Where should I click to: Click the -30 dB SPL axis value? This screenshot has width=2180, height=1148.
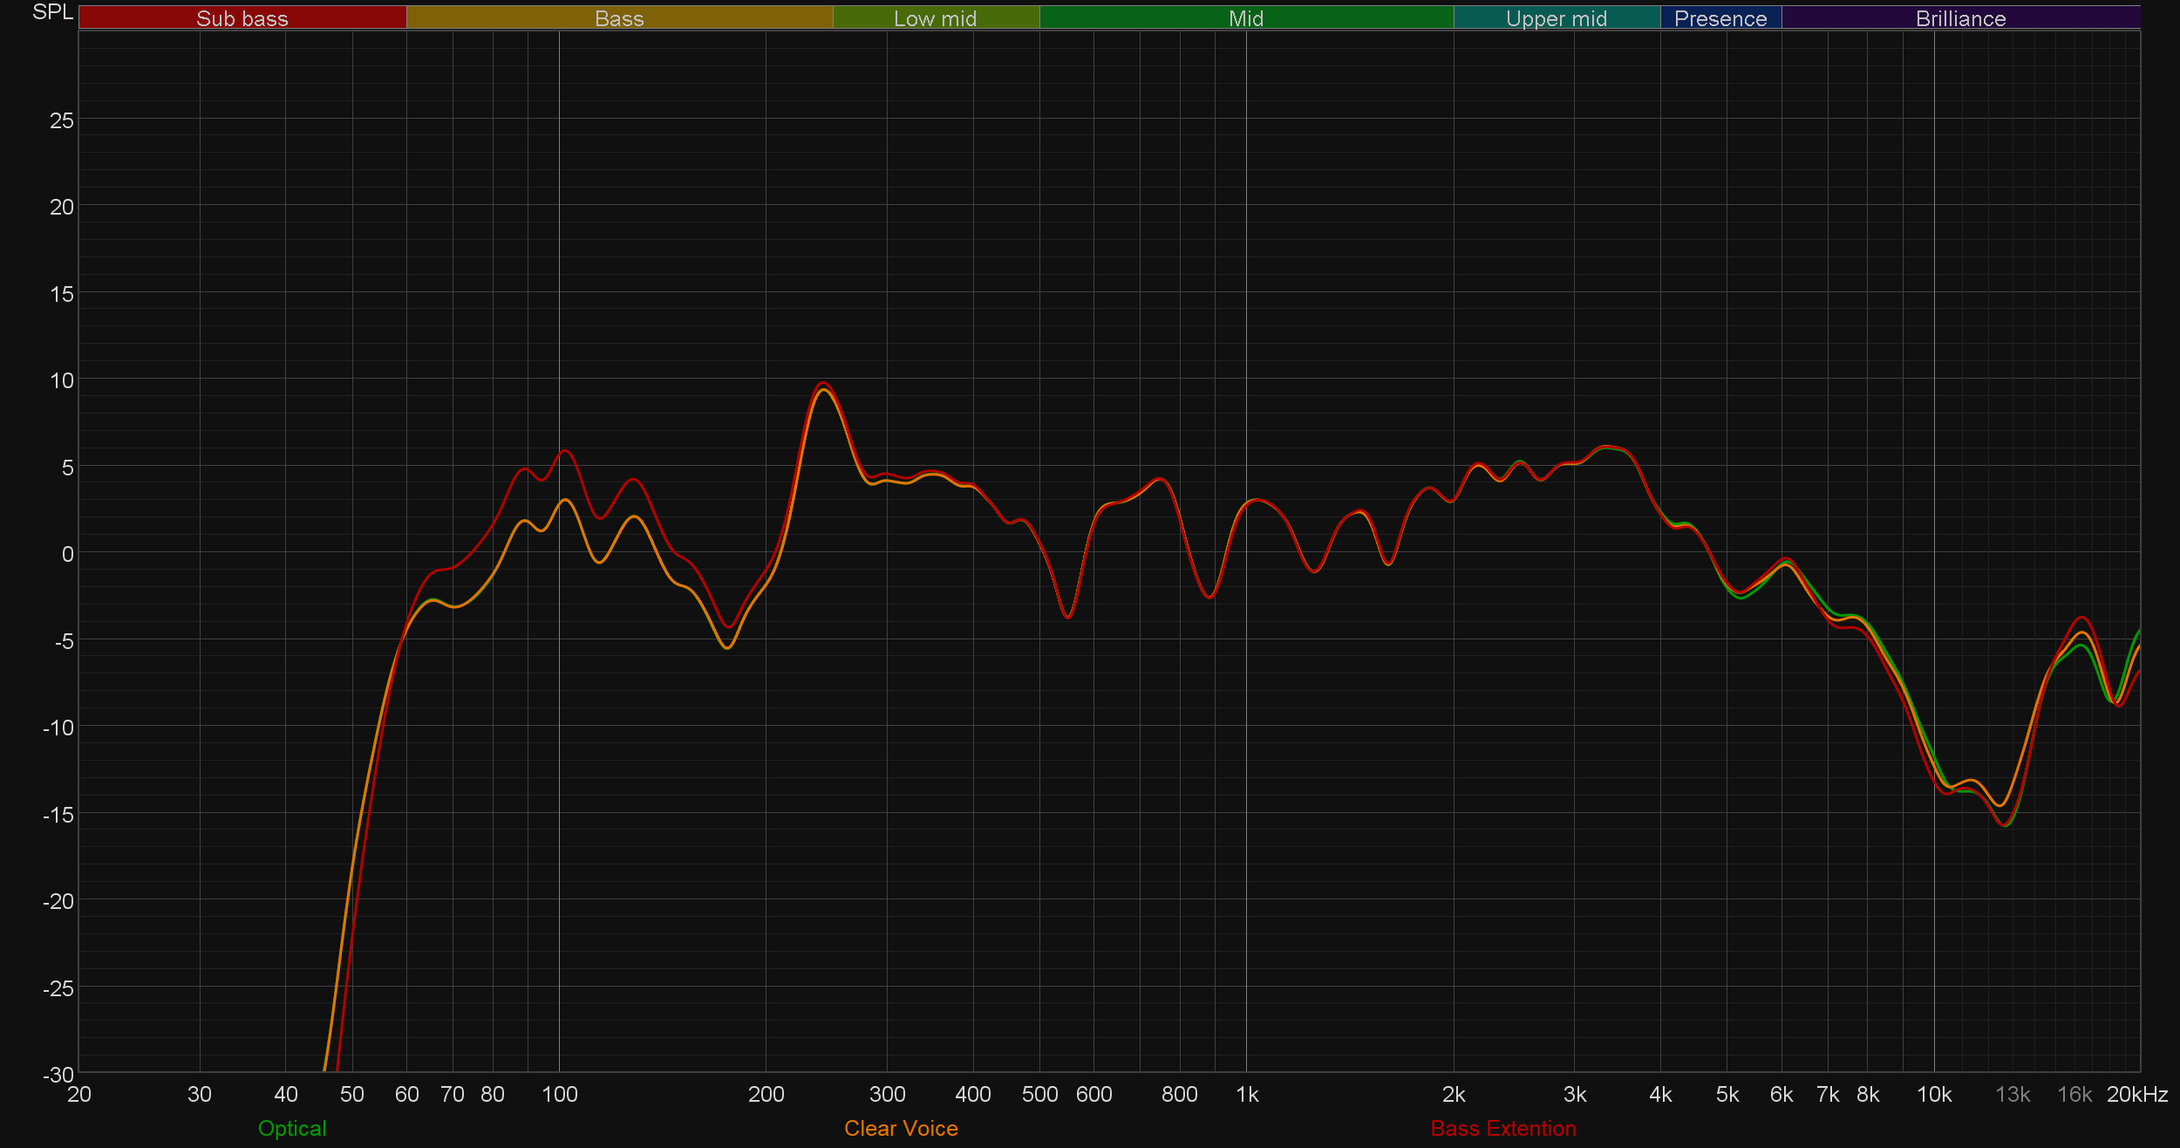point(58,1075)
